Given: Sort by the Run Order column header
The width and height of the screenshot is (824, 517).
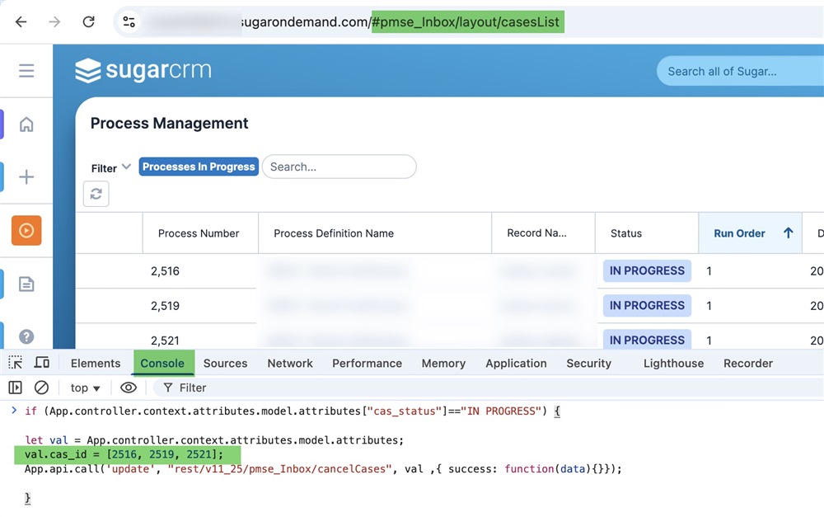Looking at the screenshot, I should pyautogui.click(x=741, y=233).
